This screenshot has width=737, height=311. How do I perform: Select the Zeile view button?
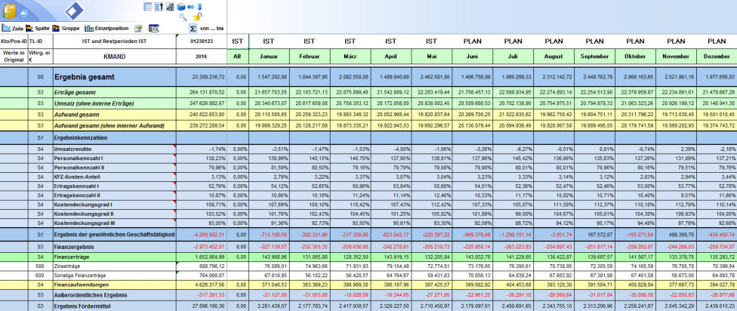click(15, 28)
